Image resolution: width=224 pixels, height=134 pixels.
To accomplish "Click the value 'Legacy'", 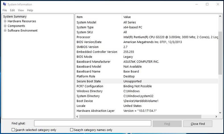I will click(128, 57).
